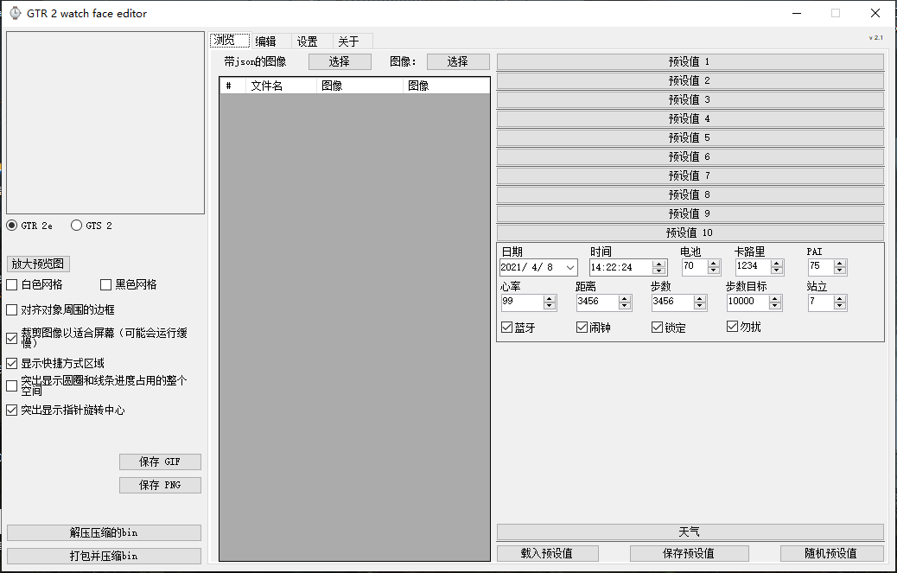897x573 pixels.
Task: Decrease the 心率 value with down arrow
Action: [550, 306]
